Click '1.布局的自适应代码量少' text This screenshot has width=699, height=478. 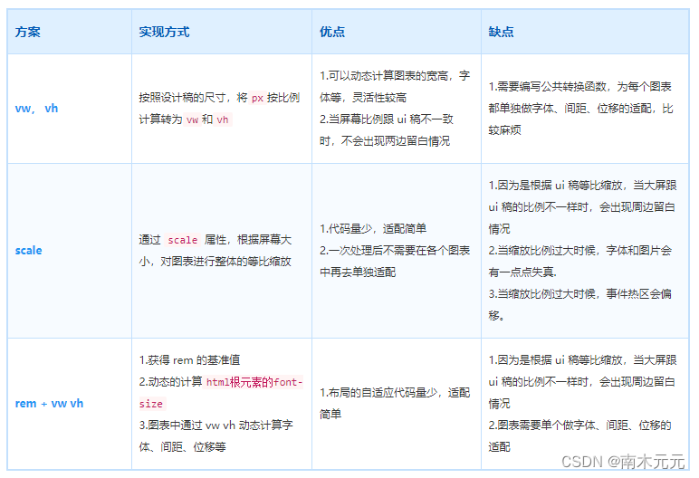(378, 393)
